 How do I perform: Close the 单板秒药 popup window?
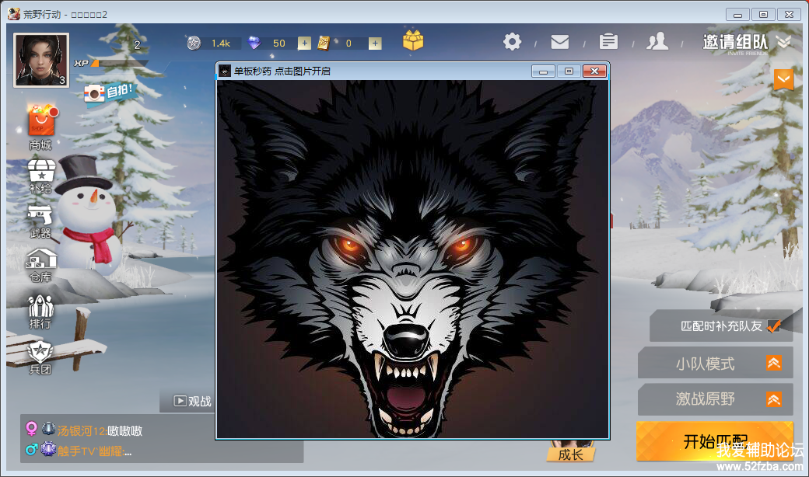click(594, 71)
